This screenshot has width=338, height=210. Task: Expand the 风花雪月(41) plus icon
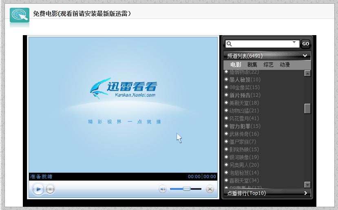pos(226,118)
